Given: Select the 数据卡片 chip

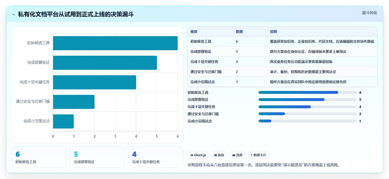Looking at the screenshot, I should (x=258, y=155).
